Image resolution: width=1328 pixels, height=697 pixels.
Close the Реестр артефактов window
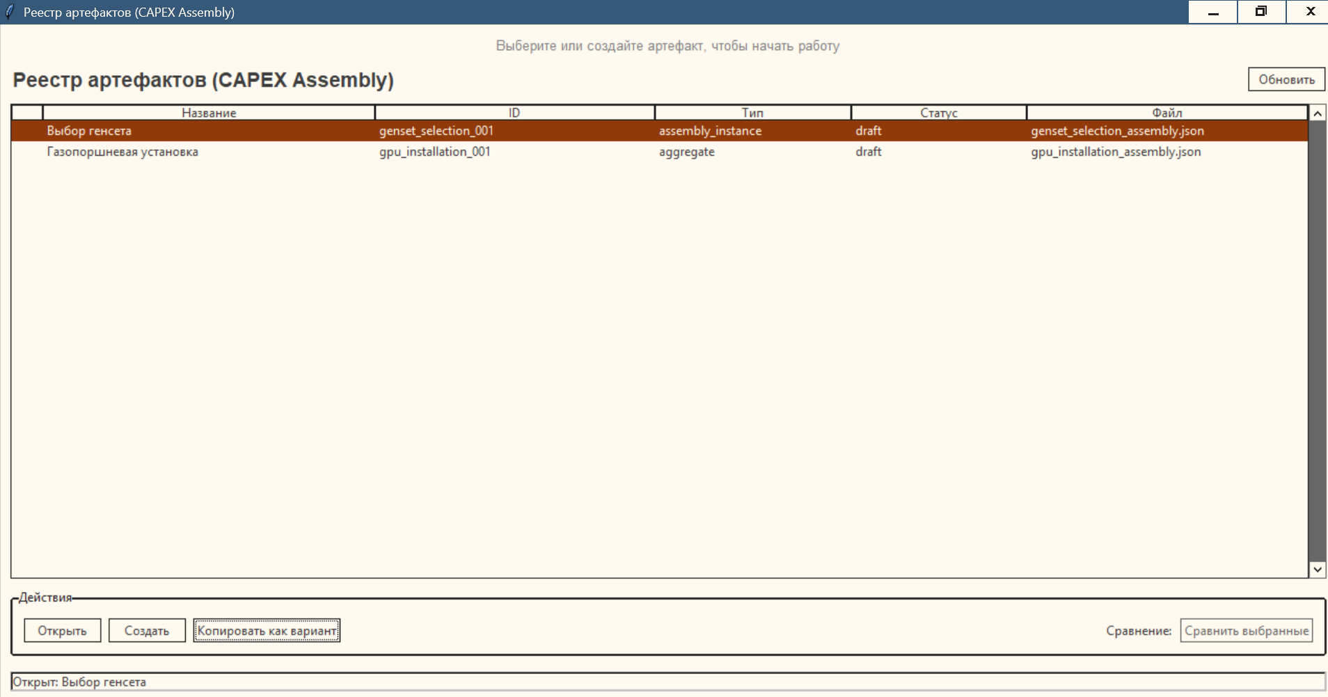tap(1310, 12)
